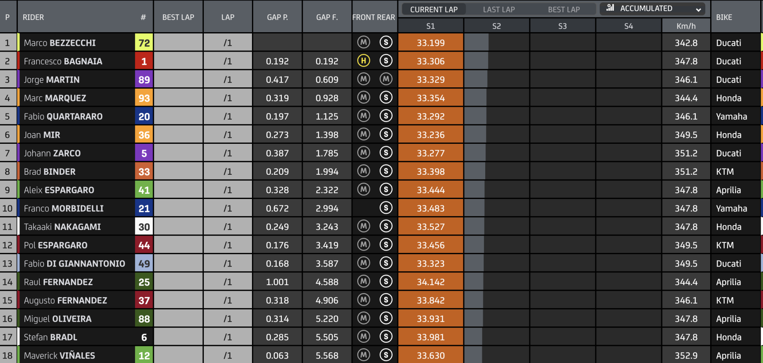This screenshot has height=363, width=763.
Task: Click Bagnaia's yellow hard front tyre icon
Action: pyautogui.click(x=363, y=60)
